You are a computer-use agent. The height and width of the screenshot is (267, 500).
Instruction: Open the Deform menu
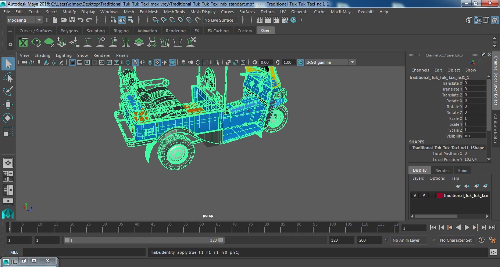point(267,12)
